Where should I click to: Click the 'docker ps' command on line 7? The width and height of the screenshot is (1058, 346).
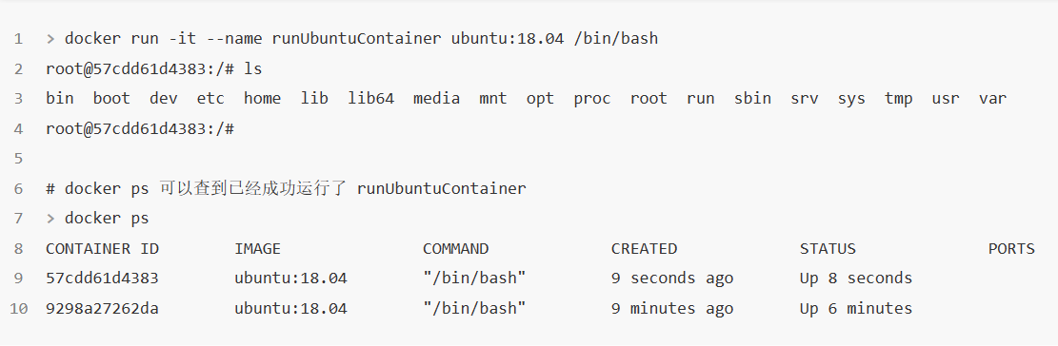[107, 218]
